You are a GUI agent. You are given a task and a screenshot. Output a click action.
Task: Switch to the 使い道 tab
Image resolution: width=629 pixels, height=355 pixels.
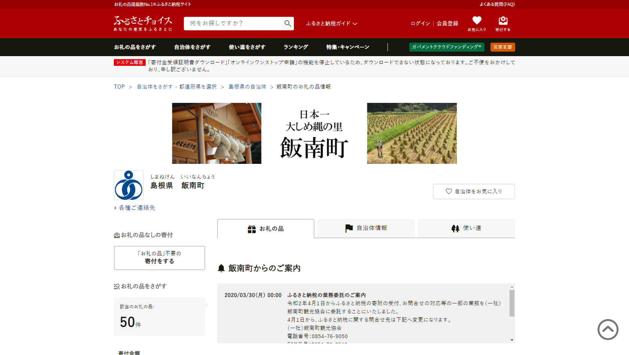coord(466,228)
